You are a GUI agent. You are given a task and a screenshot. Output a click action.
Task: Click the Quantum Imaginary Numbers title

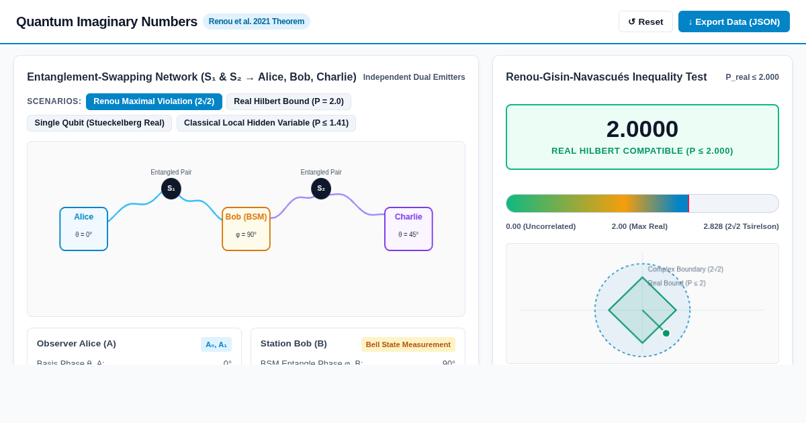tap(107, 21)
